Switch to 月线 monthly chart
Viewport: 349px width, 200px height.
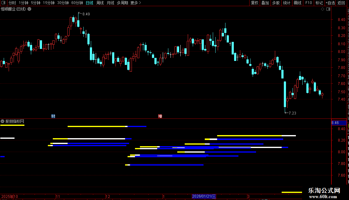tap(110, 3)
